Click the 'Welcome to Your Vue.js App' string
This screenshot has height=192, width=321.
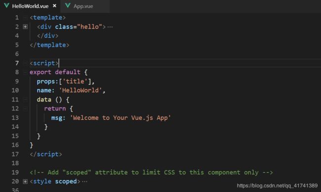coord(120,118)
